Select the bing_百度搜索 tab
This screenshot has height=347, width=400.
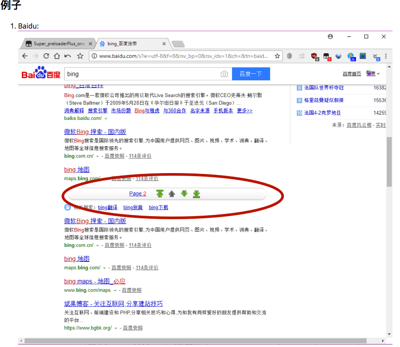click(x=132, y=43)
